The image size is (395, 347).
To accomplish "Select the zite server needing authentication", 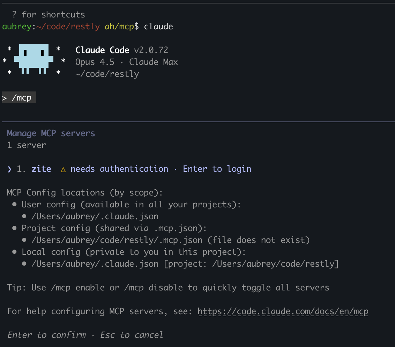I will tap(41, 169).
